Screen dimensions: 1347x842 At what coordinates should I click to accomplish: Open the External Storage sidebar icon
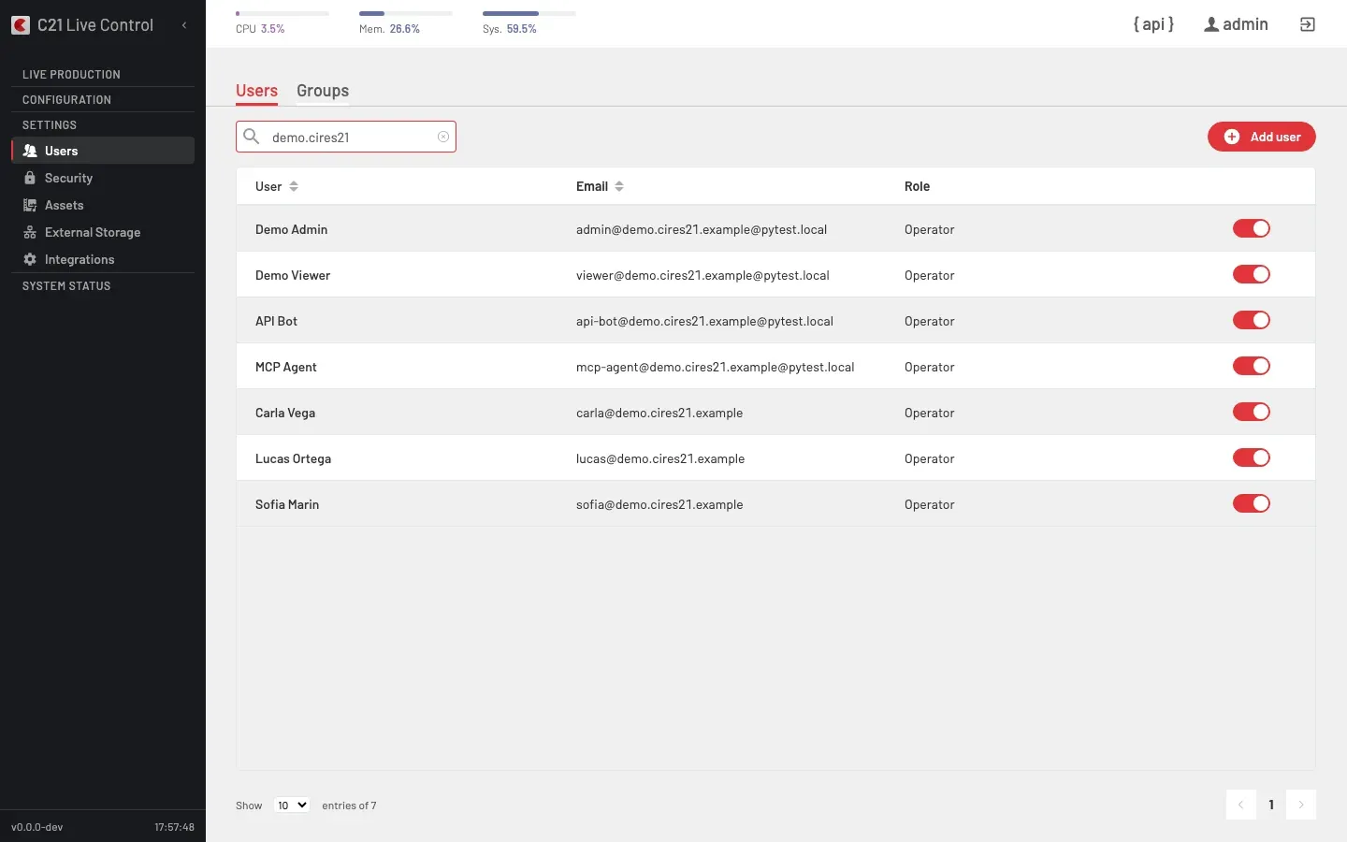30,232
